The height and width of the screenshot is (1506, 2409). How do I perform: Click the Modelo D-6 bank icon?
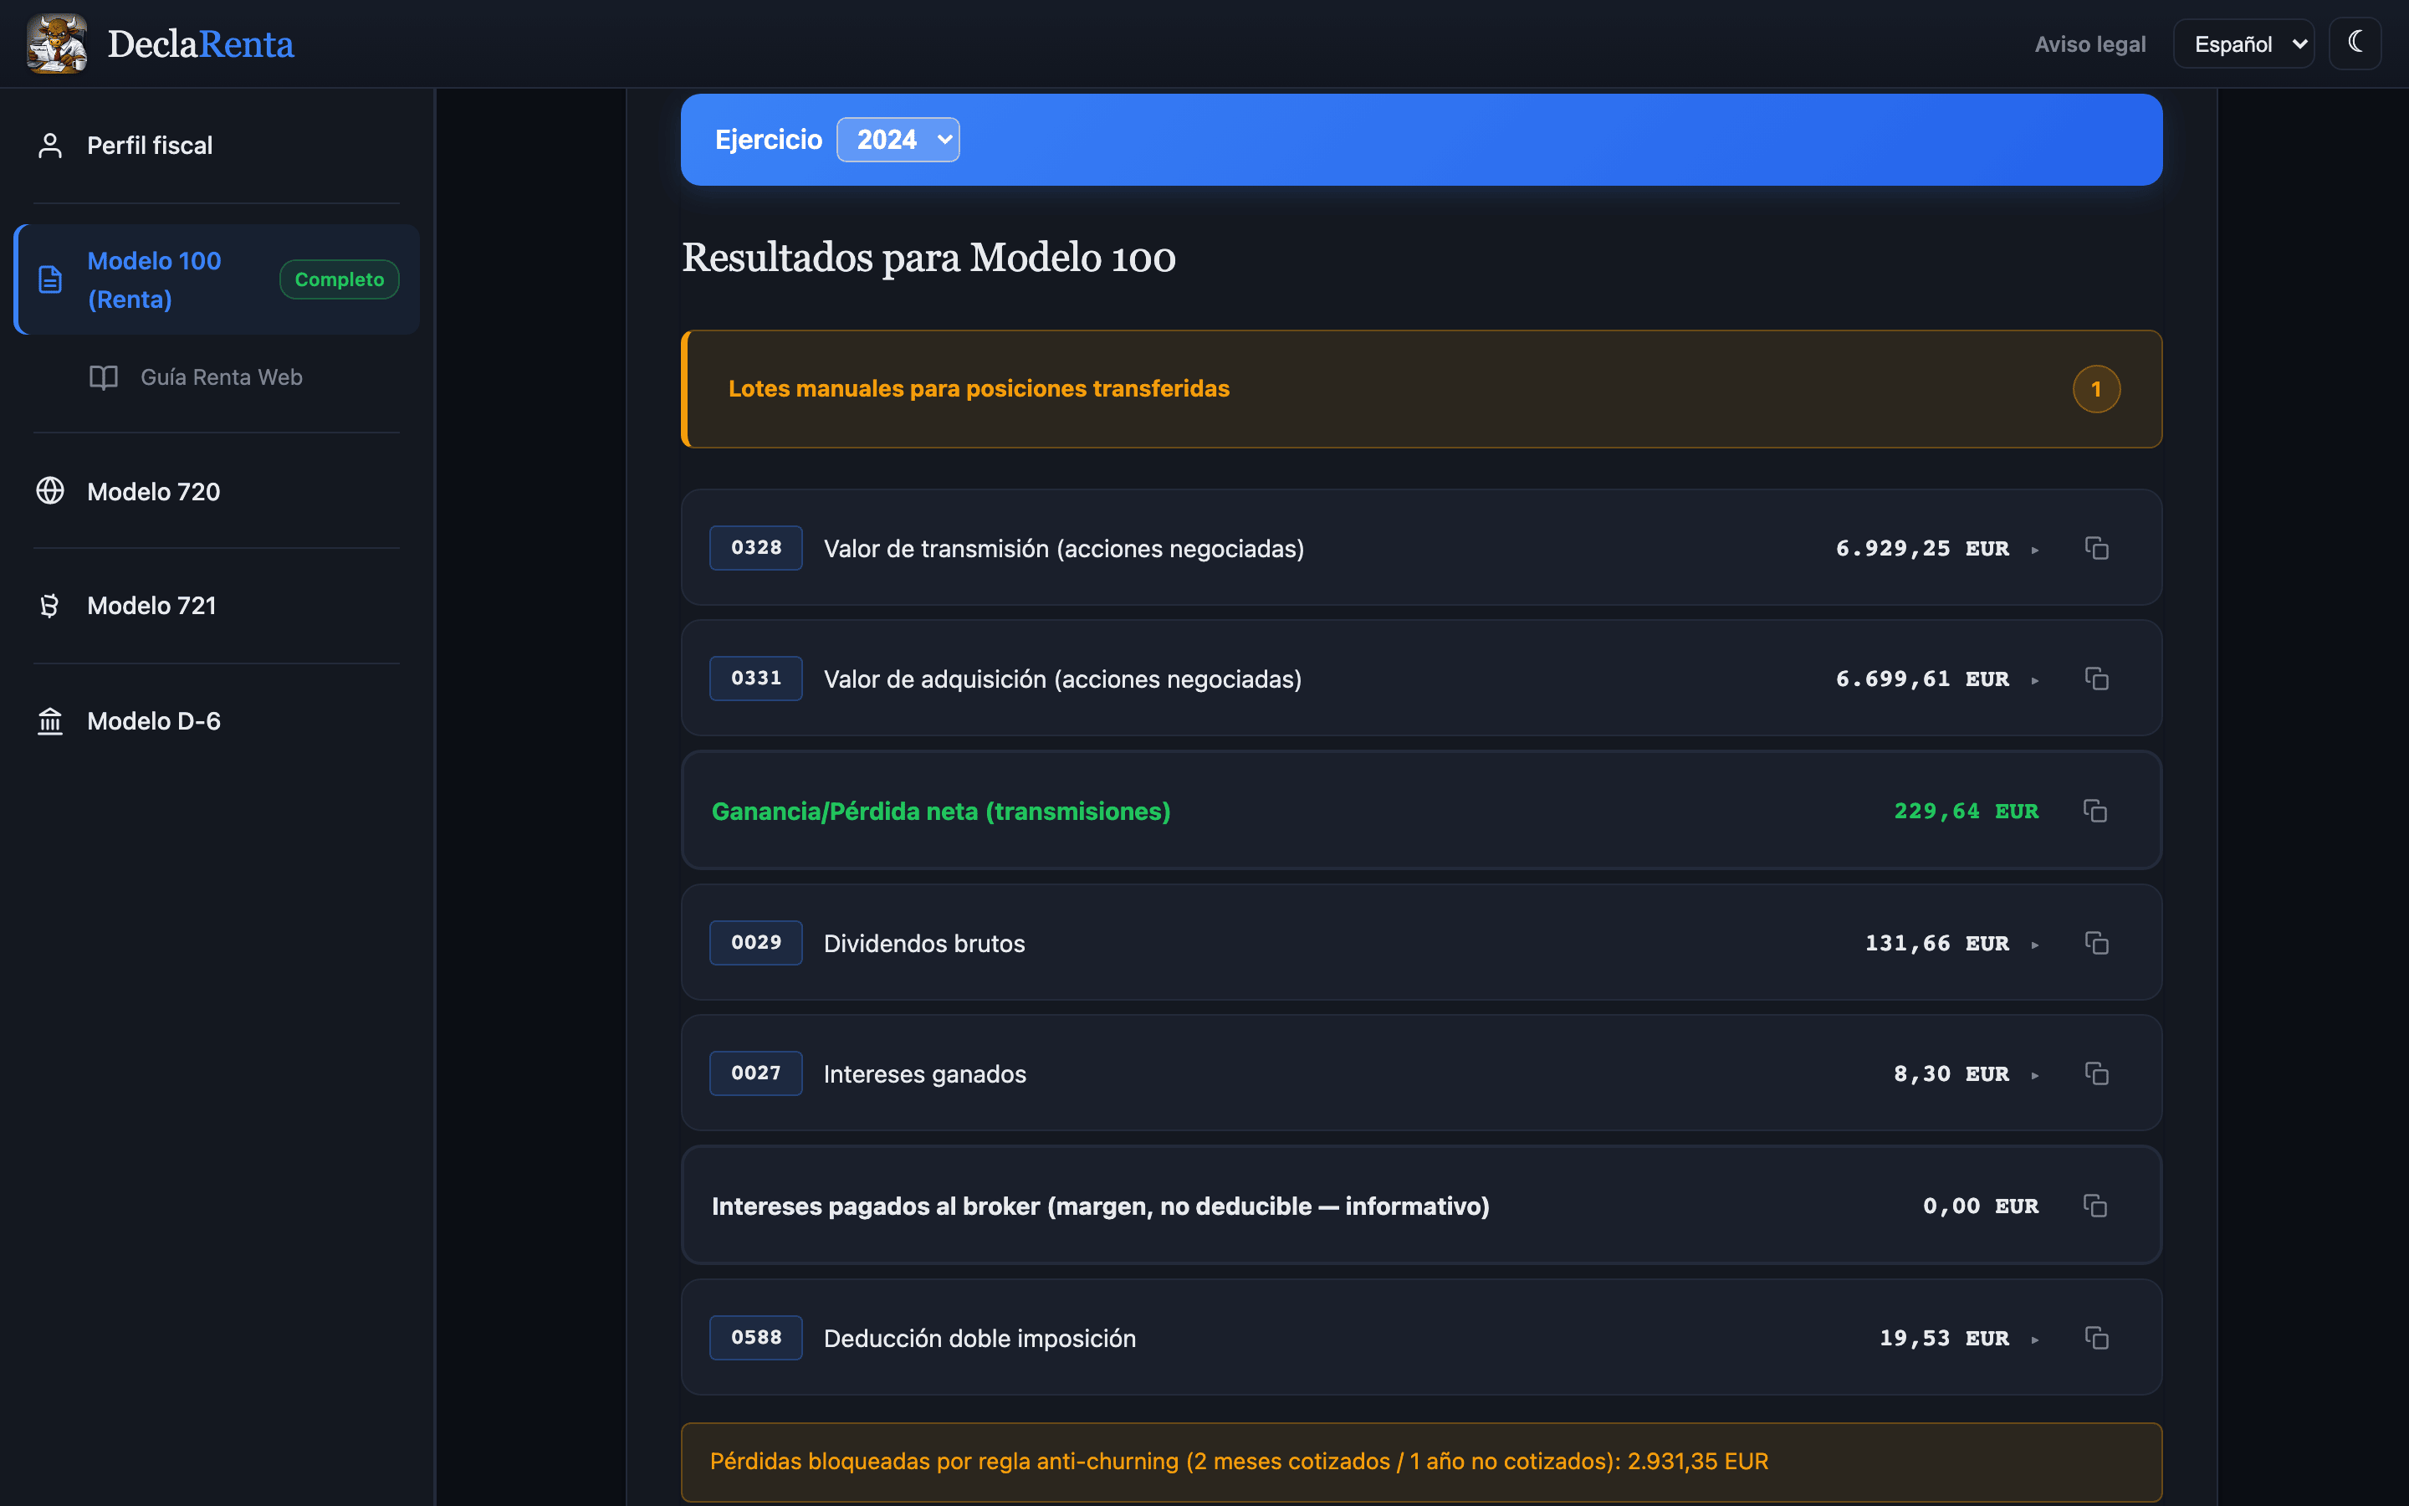pyautogui.click(x=50, y=721)
